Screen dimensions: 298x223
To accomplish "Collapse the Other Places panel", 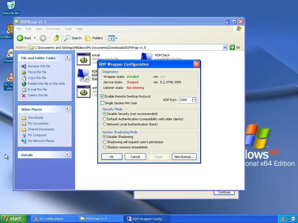I will click(x=67, y=109).
